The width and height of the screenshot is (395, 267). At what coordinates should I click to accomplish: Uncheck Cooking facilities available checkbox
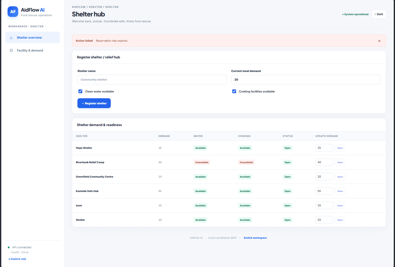pyautogui.click(x=234, y=91)
